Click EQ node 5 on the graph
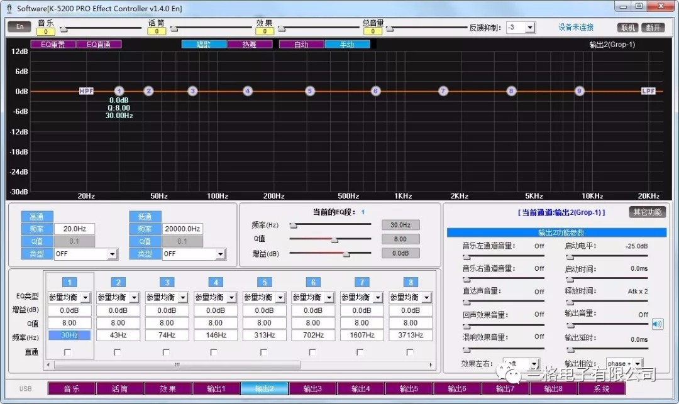The image size is (679, 404). [310, 91]
